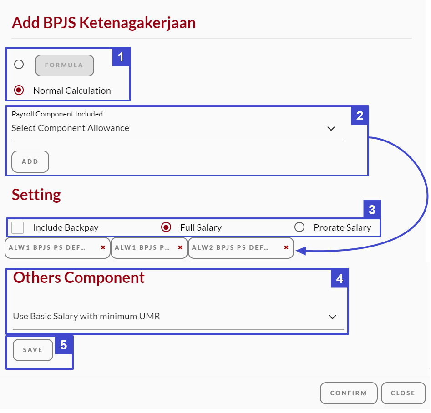
Task: Open the Select Component Allowance dropdown
Action: pyautogui.click(x=177, y=128)
